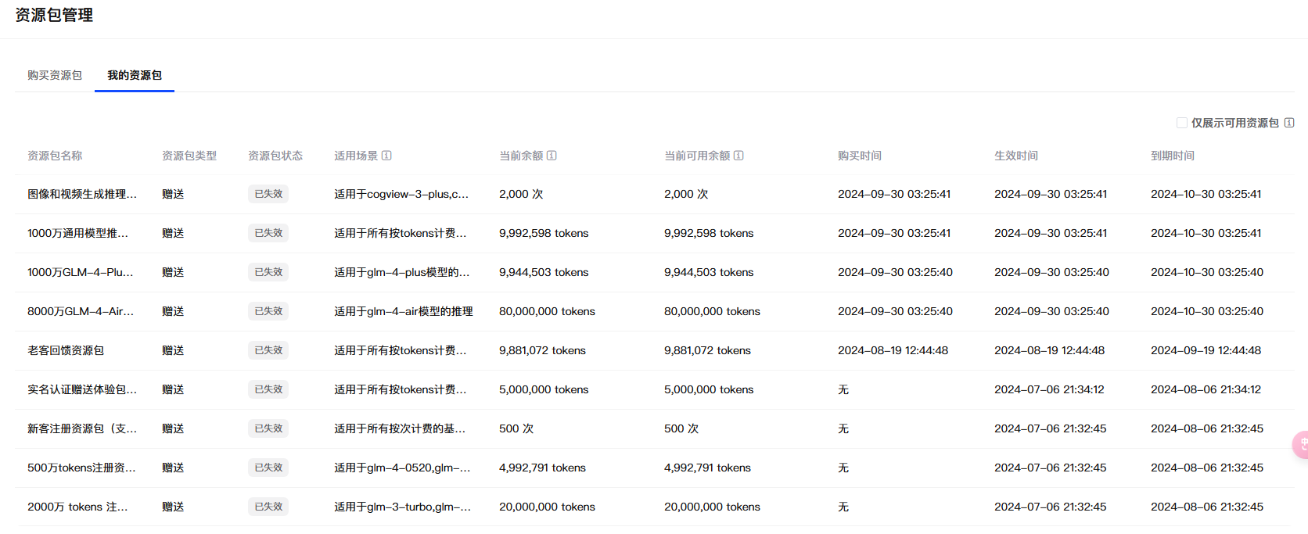The image size is (1308, 534).
Task: Click info icon next to 当前可用余额 header
Action: coord(738,156)
